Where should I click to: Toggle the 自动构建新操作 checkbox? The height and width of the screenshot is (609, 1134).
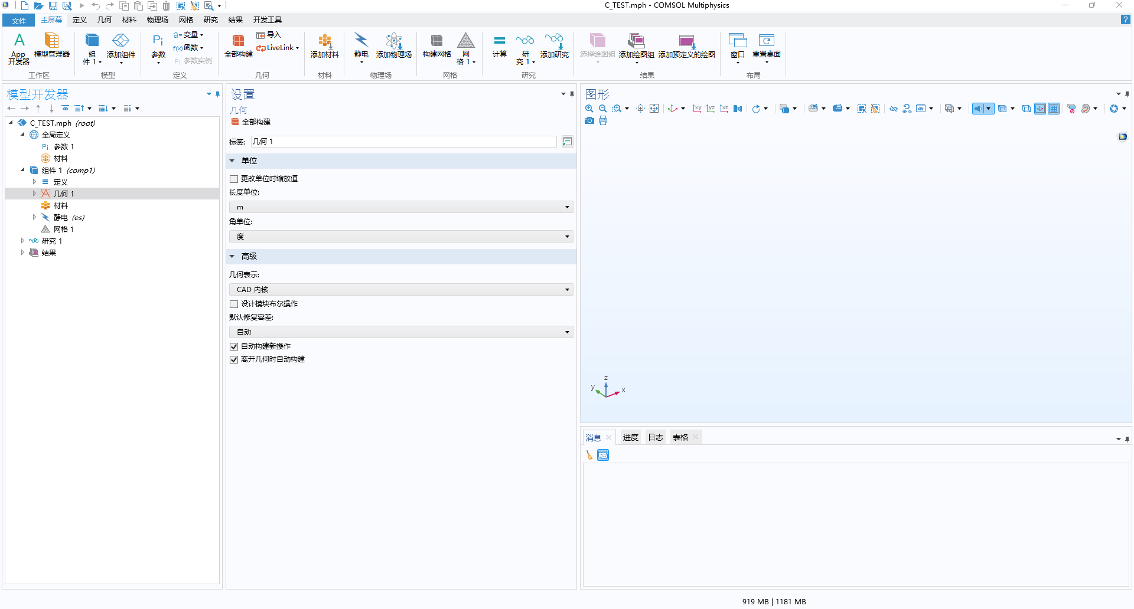click(234, 346)
